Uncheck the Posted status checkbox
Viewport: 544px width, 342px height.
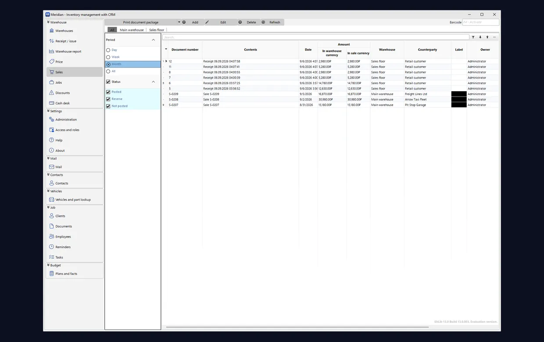(x=108, y=92)
